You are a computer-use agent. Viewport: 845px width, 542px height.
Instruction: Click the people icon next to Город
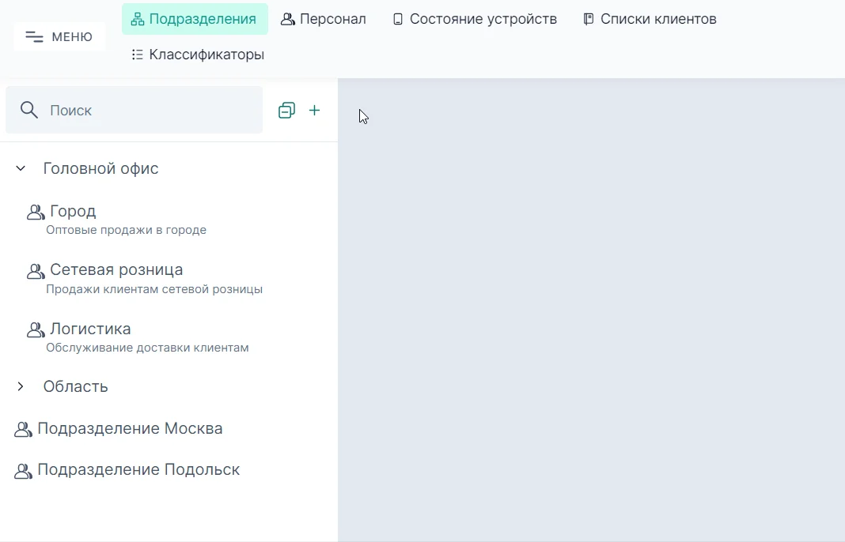click(x=35, y=211)
